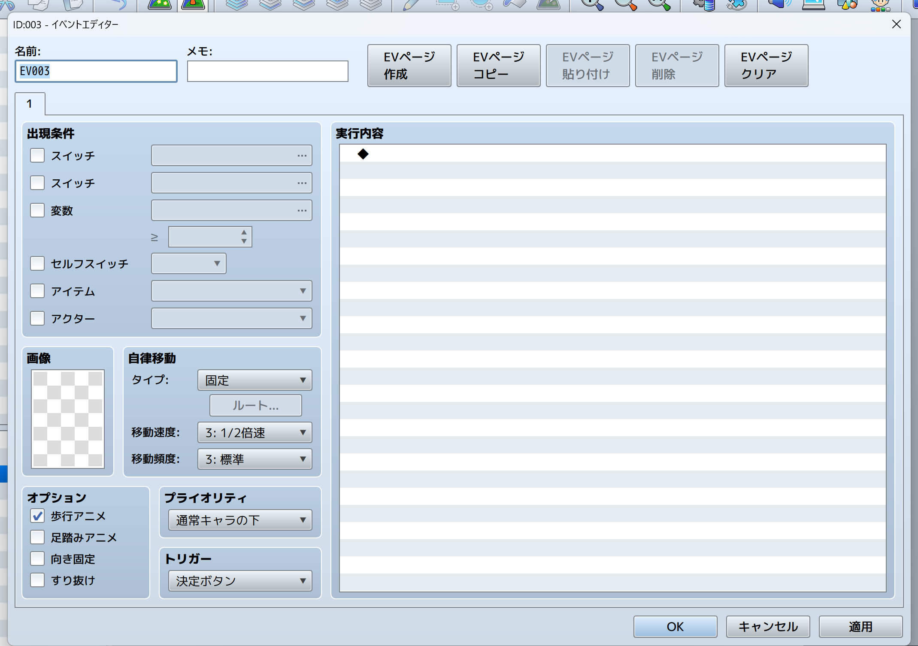918x646 pixels.
Task: Click the Zoom In magnifier icon
Action: tap(592, 4)
